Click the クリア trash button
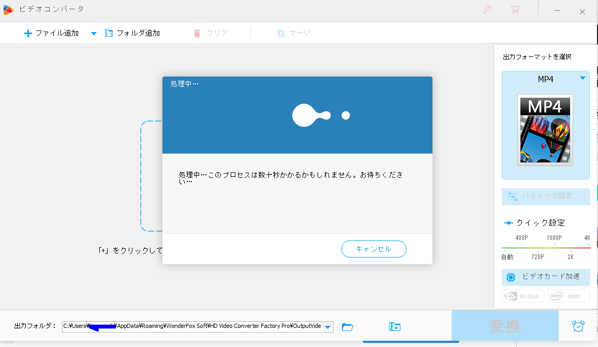This screenshot has width=598, height=347. coord(211,33)
